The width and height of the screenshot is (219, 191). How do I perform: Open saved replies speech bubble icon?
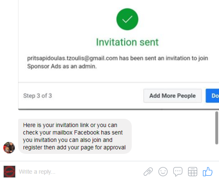click(178, 172)
